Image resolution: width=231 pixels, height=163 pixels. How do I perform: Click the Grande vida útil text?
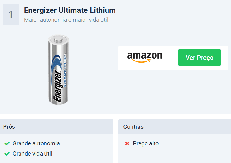click(x=32, y=154)
